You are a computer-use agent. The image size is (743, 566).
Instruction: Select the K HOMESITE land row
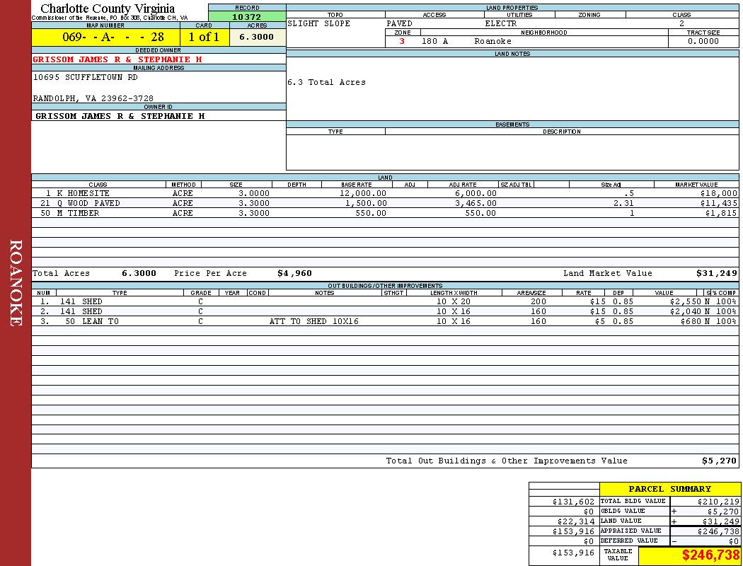pos(84,193)
